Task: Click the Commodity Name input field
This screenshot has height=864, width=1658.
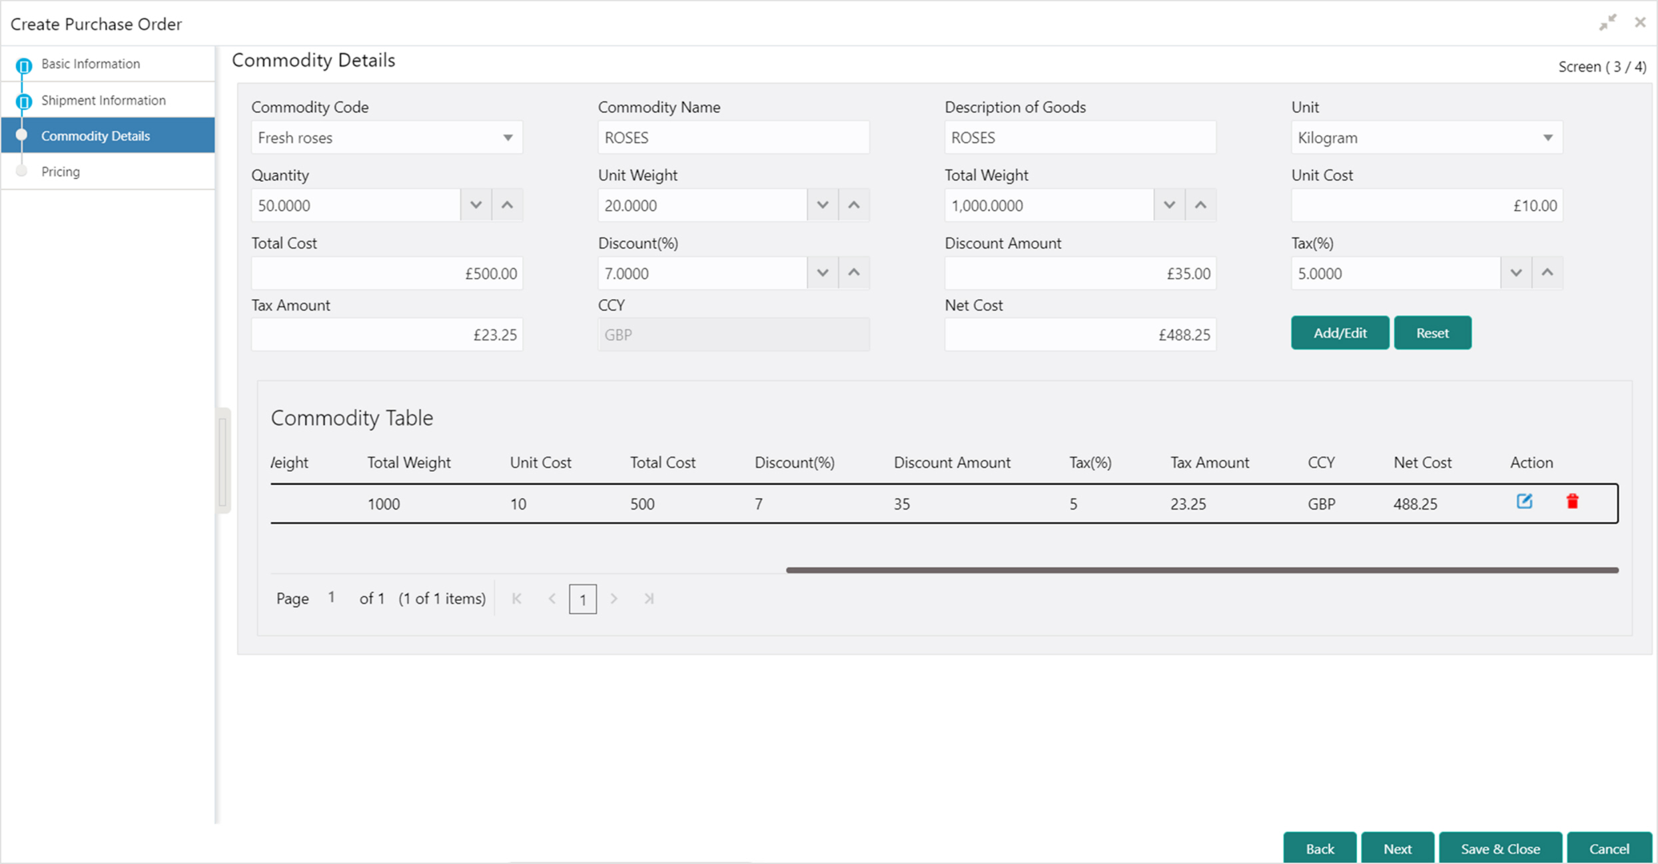Action: click(x=733, y=138)
